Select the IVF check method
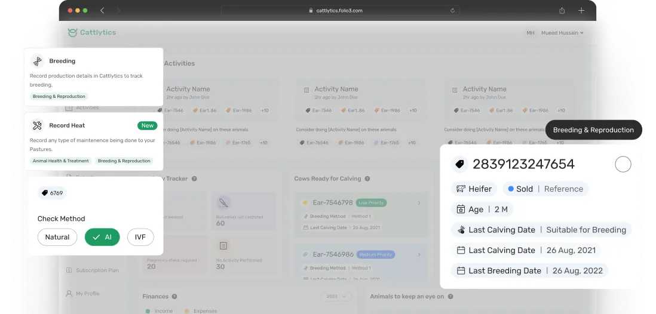The image size is (656, 314). [x=140, y=237]
